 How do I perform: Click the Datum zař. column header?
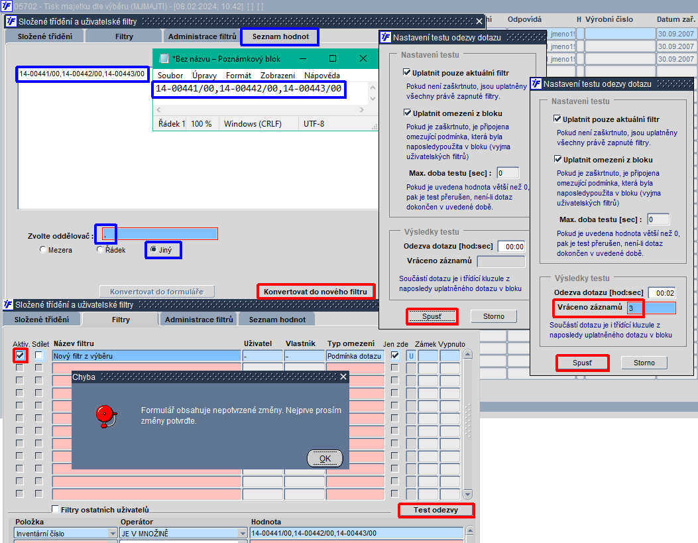point(675,19)
